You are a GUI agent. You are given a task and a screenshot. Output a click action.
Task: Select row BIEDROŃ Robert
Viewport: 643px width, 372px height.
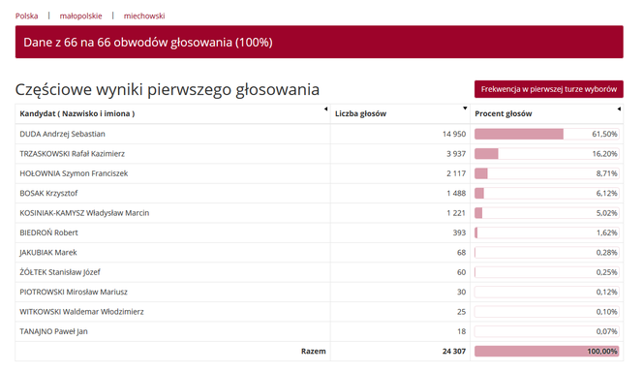(x=319, y=232)
